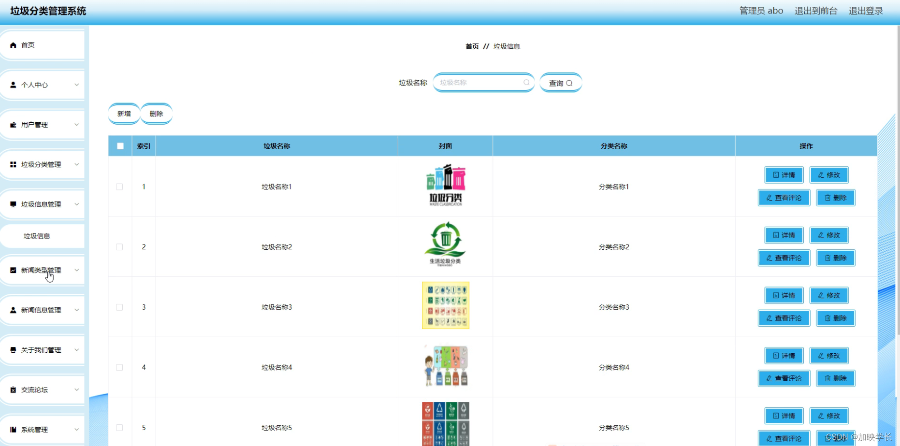Open 退出到前台 from the top menu

815,11
